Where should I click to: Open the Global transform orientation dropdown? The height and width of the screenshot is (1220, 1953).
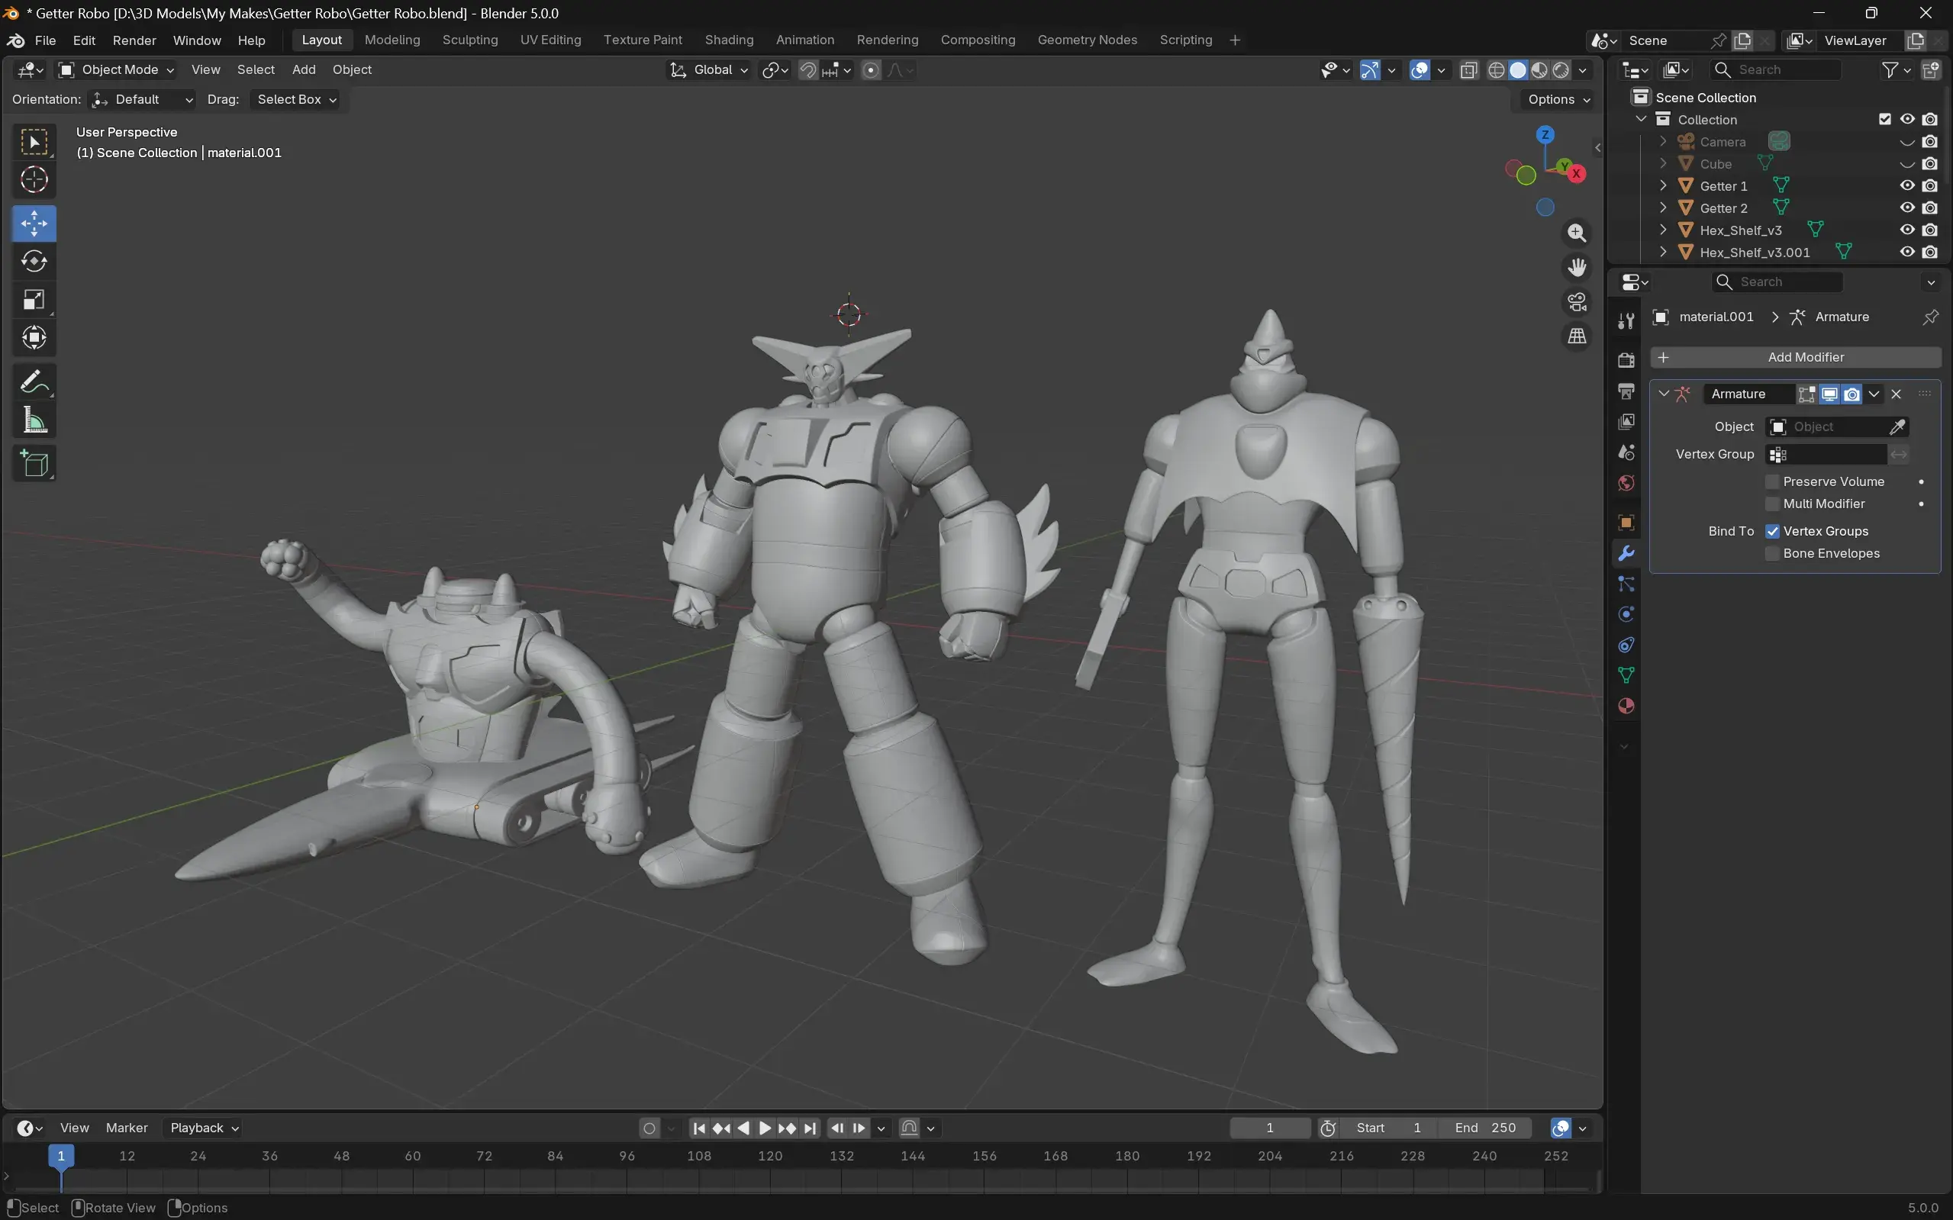(x=709, y=70)
